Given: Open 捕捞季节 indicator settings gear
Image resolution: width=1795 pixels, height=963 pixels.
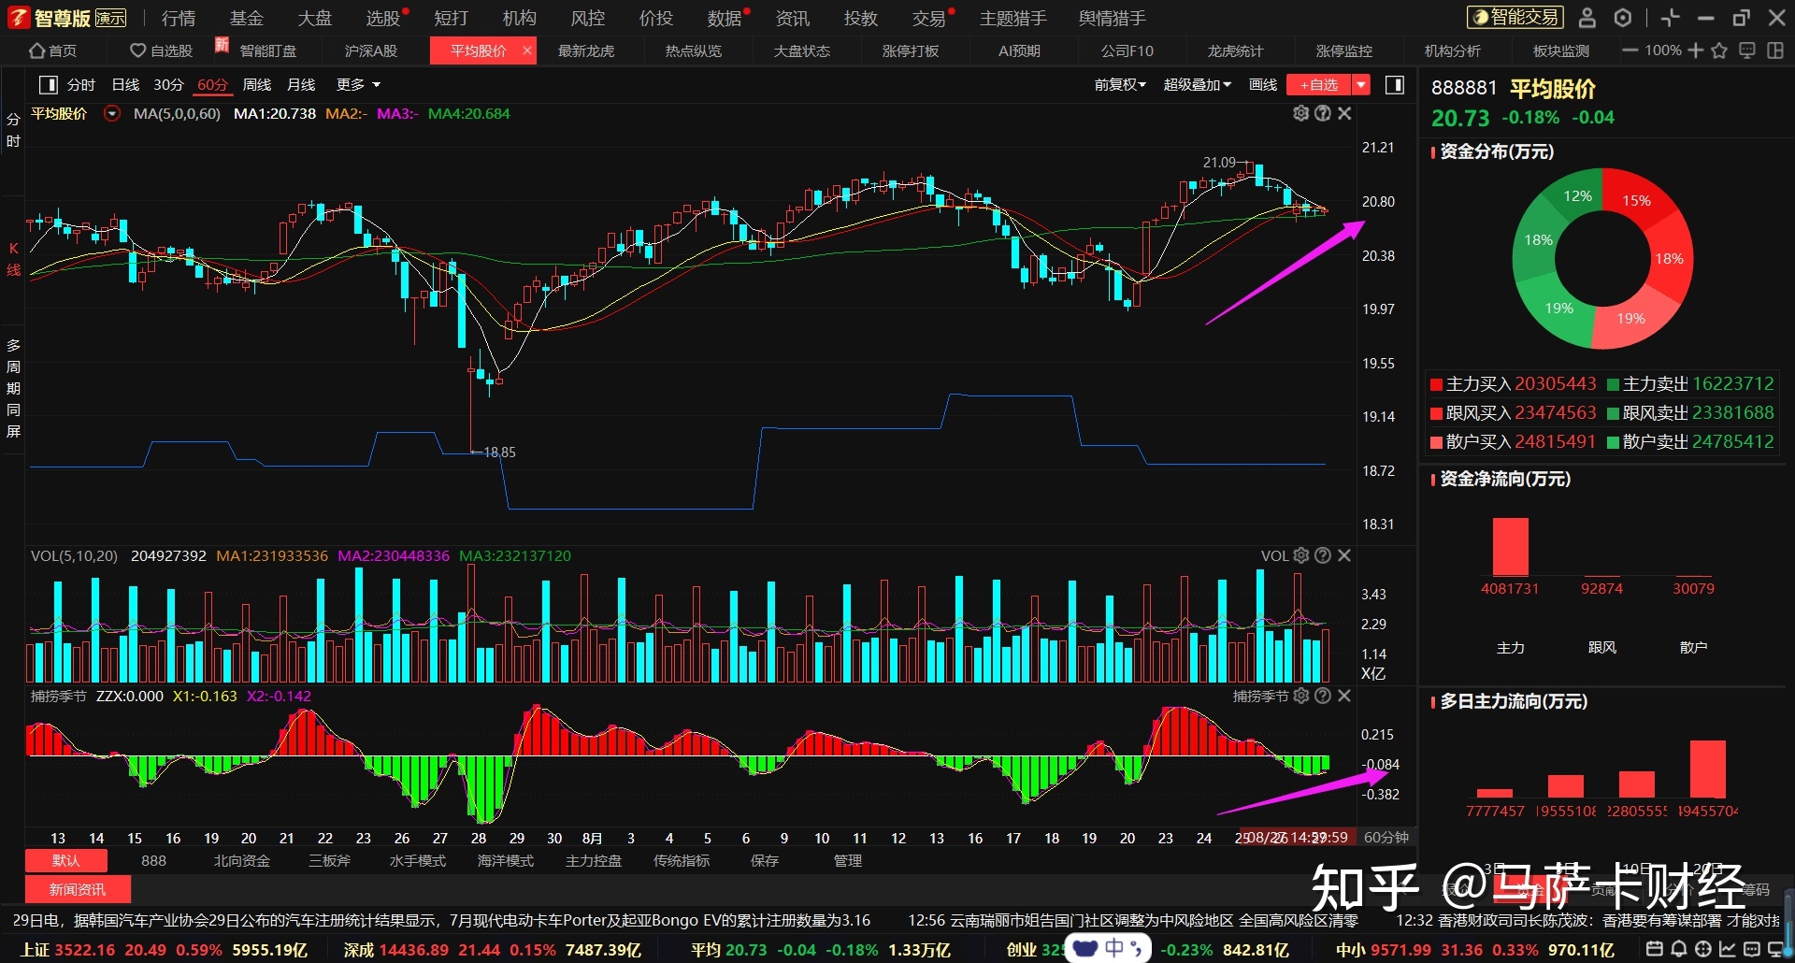Looking at the screenshot, I should click(x=1300, y=696).
